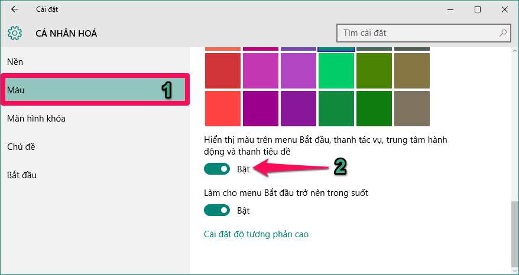Open the Nền section

coord(15,61)
